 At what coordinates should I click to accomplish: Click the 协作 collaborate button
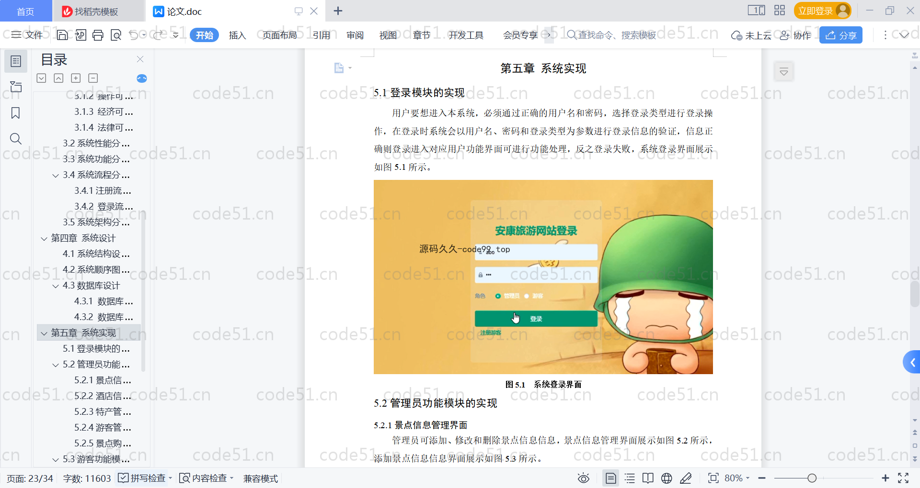point(795,35)
